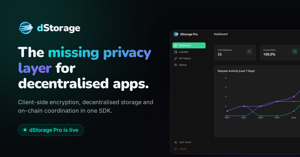
Task: Click the Success Rate value 100.0%
Action: click(x=269, y=54)
